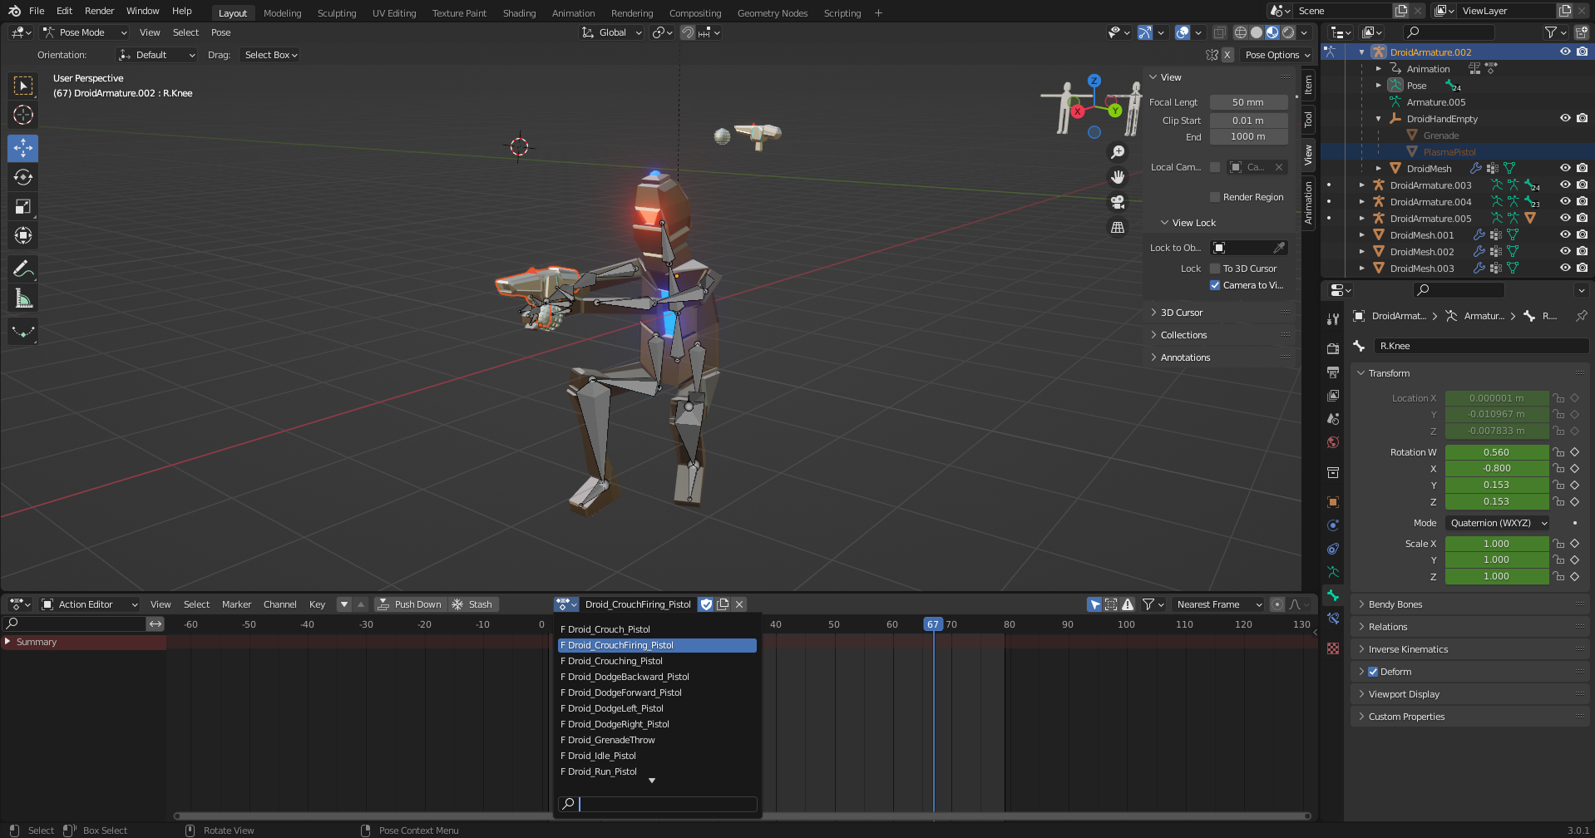Toggle the Deform checkbox

(x=1373, y=672)
